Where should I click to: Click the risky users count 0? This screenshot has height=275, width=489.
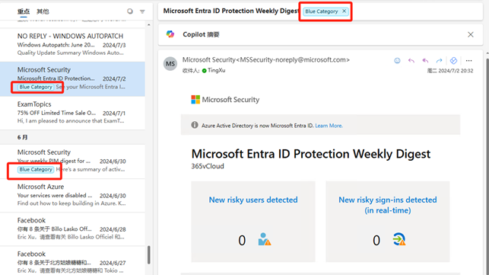(x=242, y=240)
